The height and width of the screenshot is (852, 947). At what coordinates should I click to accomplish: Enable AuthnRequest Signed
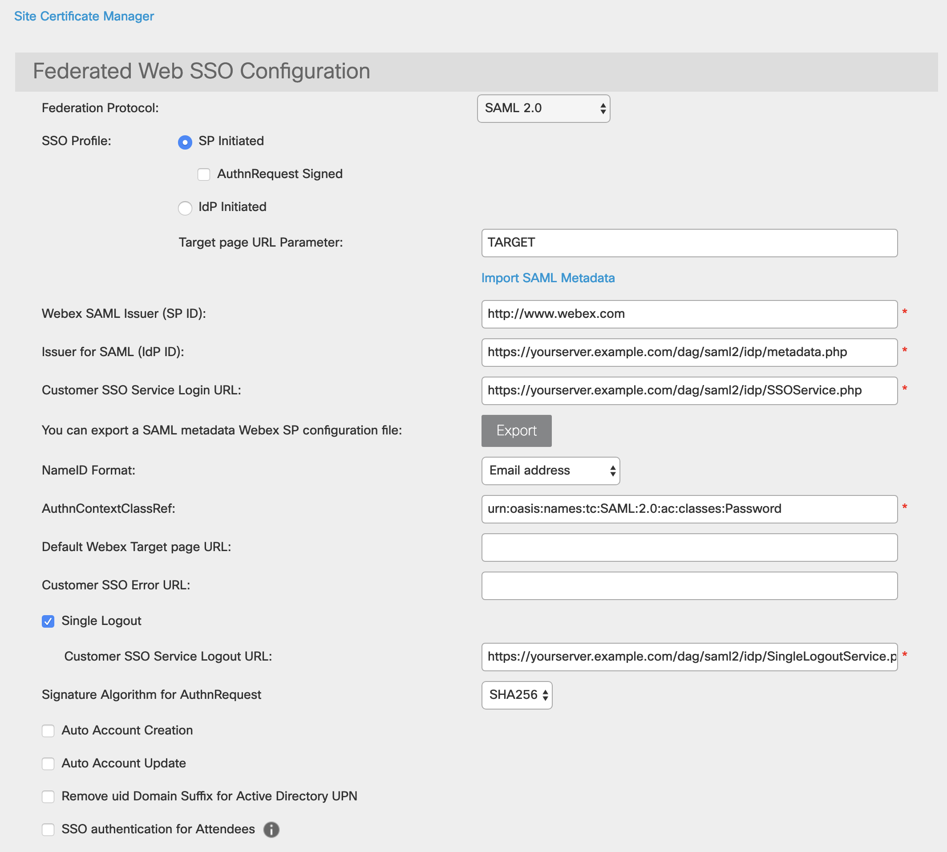203,174
